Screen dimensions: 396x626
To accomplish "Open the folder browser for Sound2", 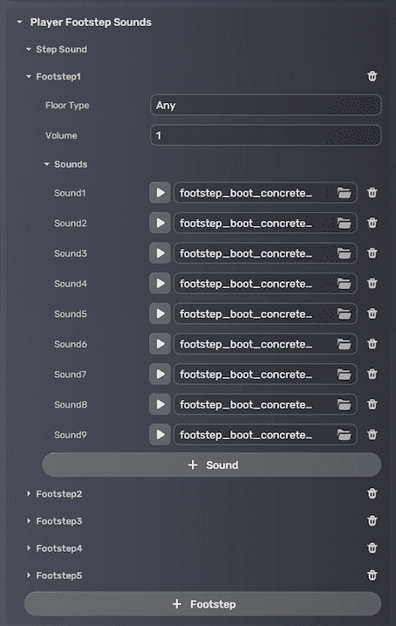I will (x=345, y=223).
